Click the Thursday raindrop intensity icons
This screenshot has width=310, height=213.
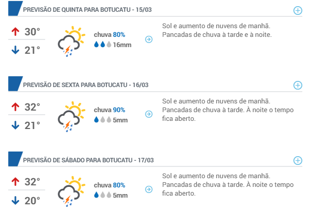click(103, 45)
